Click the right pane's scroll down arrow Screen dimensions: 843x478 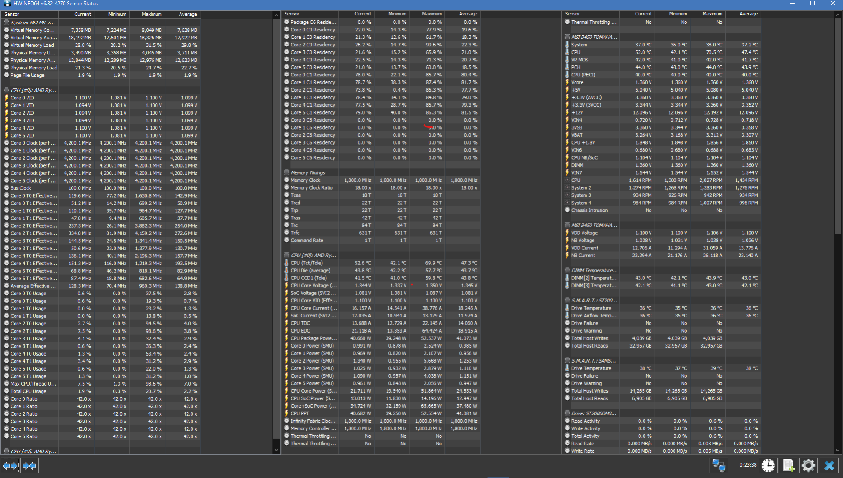point(838,451)
